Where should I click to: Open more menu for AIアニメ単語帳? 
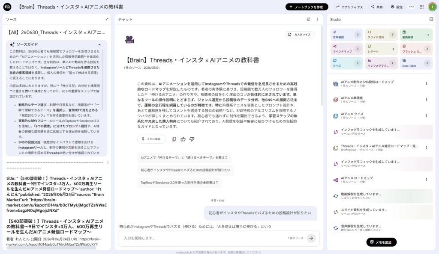[x=427, y=100]
